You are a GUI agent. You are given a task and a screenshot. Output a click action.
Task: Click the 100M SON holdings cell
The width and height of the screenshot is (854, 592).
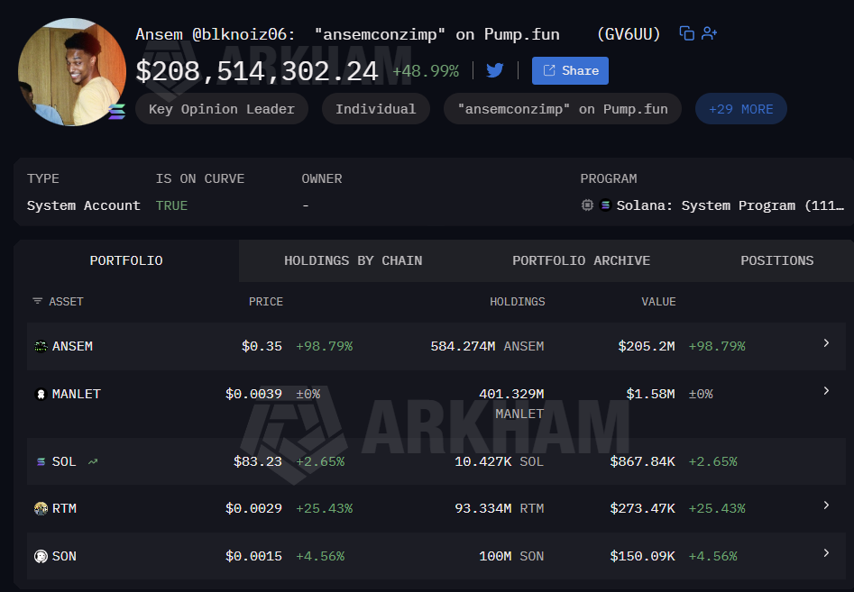pos(511,556)
